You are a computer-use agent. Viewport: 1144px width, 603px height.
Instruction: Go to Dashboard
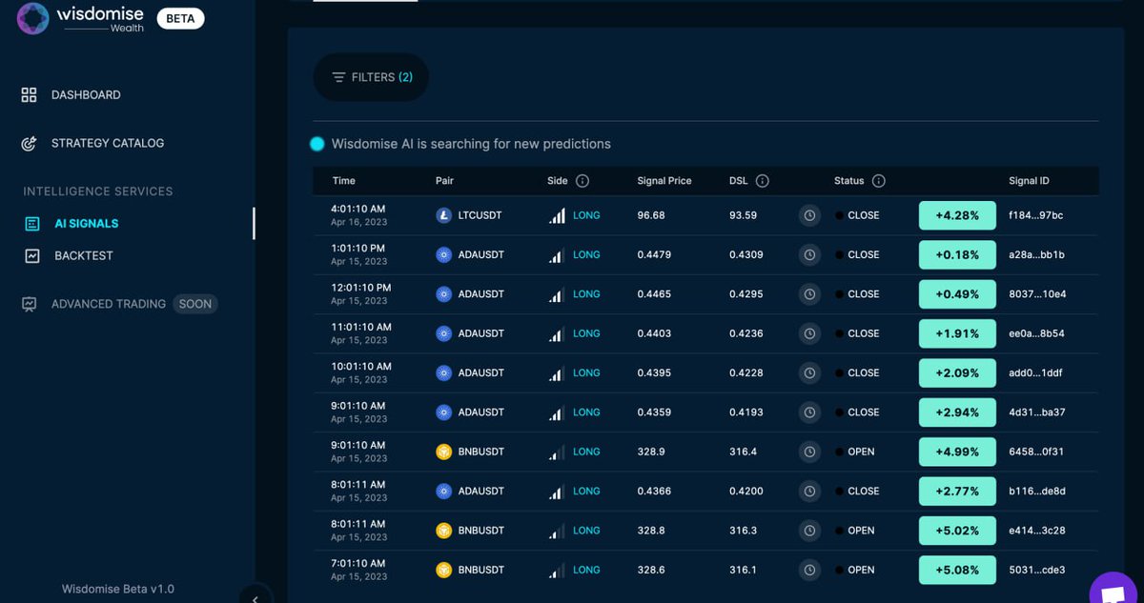[x=86, y=95]
